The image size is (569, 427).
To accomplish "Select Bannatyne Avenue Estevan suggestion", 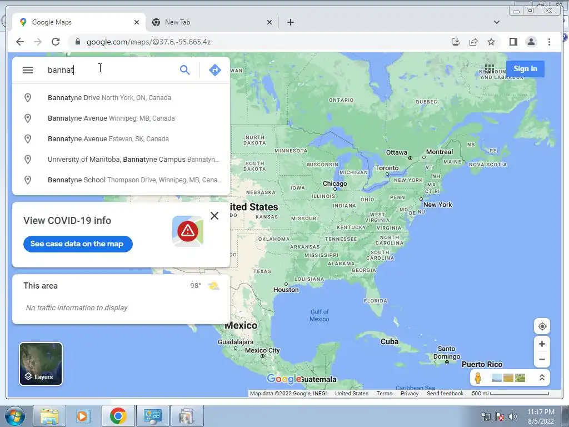I will 121,138.
